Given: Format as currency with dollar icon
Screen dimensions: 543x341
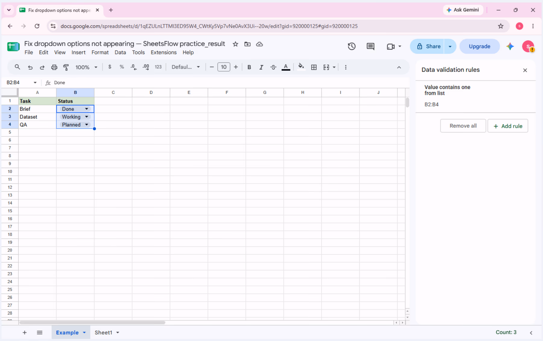Looking at the screenshot, I should (110, 67).
